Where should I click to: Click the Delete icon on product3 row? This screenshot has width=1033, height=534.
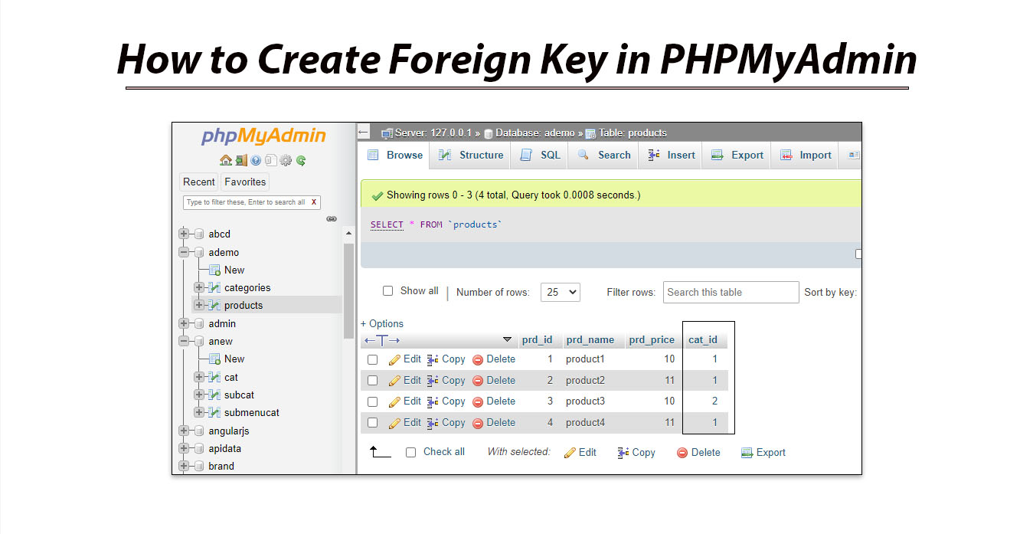[476, 401]
